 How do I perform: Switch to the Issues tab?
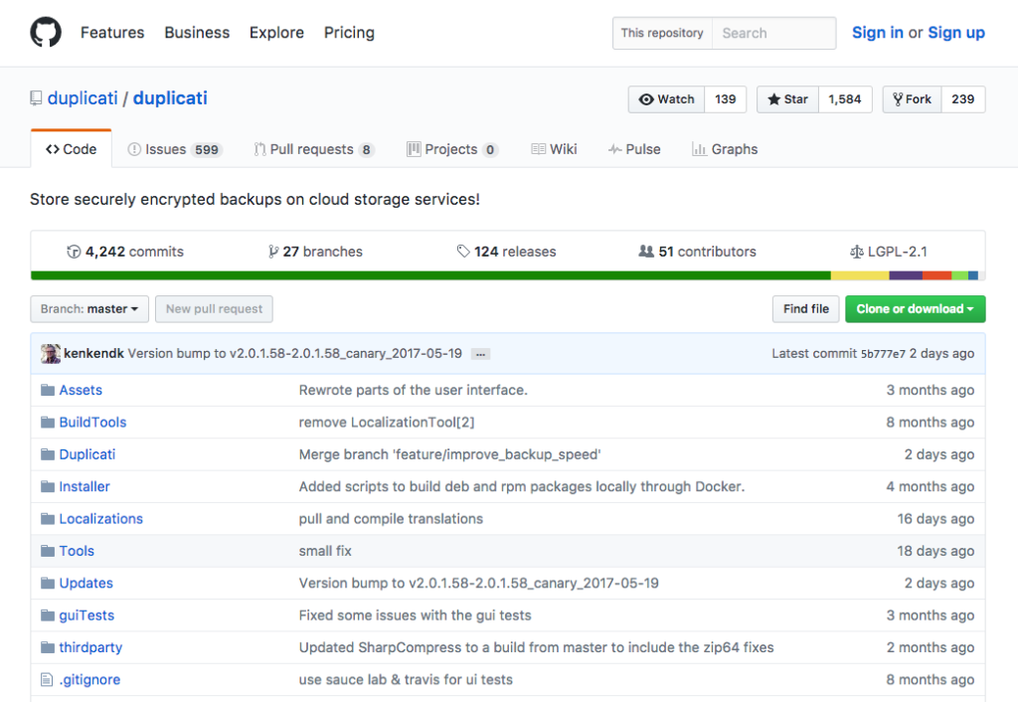175,149
